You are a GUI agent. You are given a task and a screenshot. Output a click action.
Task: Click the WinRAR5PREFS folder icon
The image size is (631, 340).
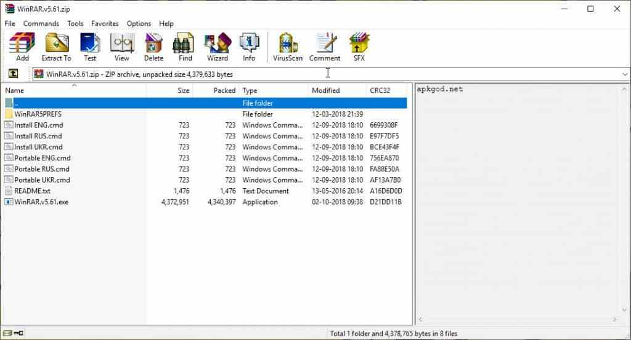point(9,114)
